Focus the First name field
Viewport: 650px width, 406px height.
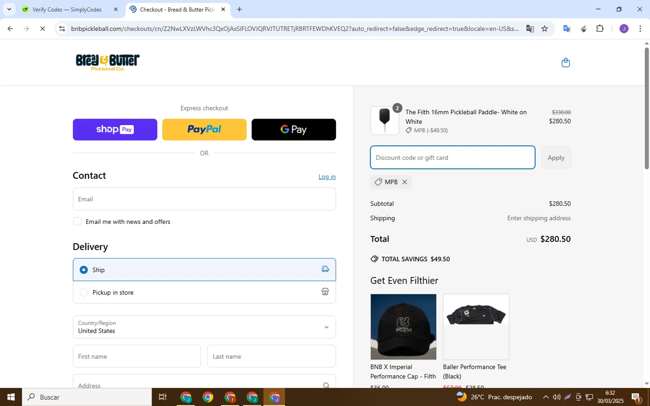click(136, 357)
